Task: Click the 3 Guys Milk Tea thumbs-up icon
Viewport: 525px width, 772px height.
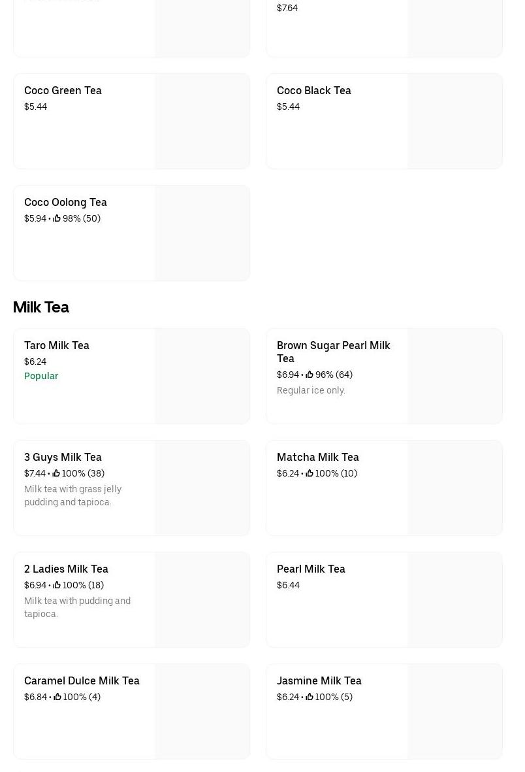Action: tap(56, 473)
